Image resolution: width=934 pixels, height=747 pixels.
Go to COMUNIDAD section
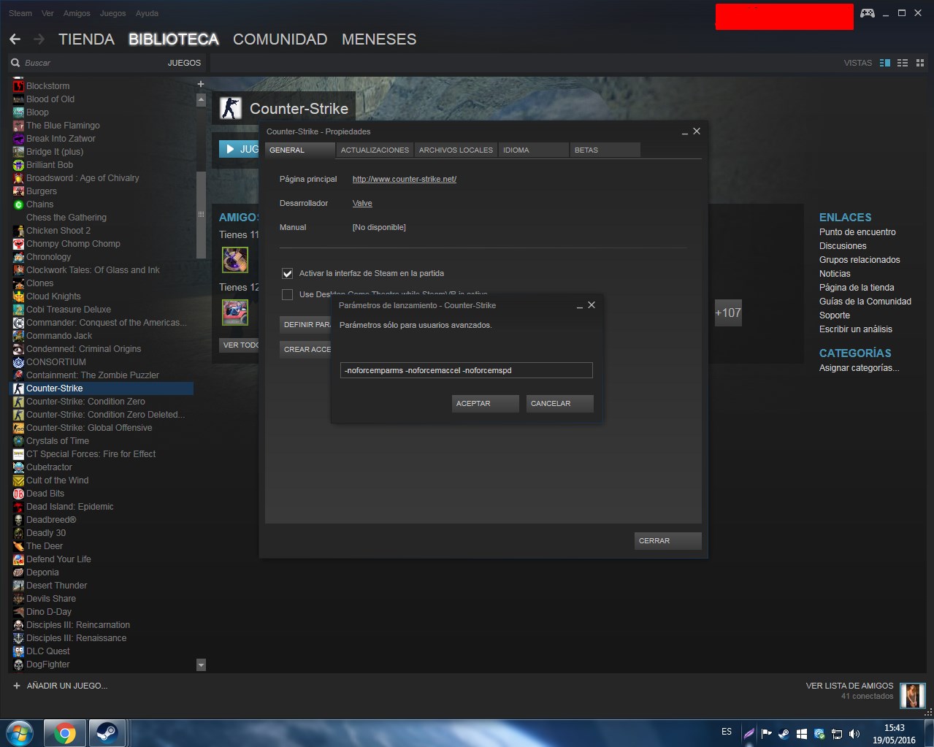[x=280, y=39]
